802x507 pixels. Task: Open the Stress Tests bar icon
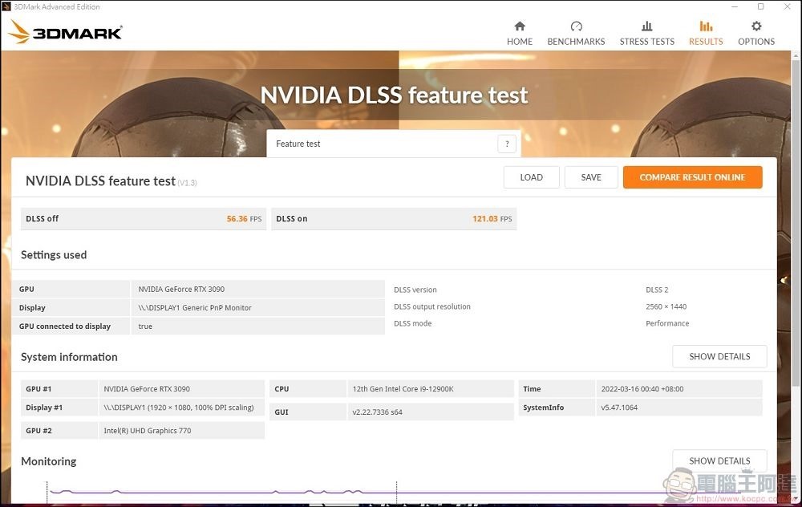tap(647, 26)
